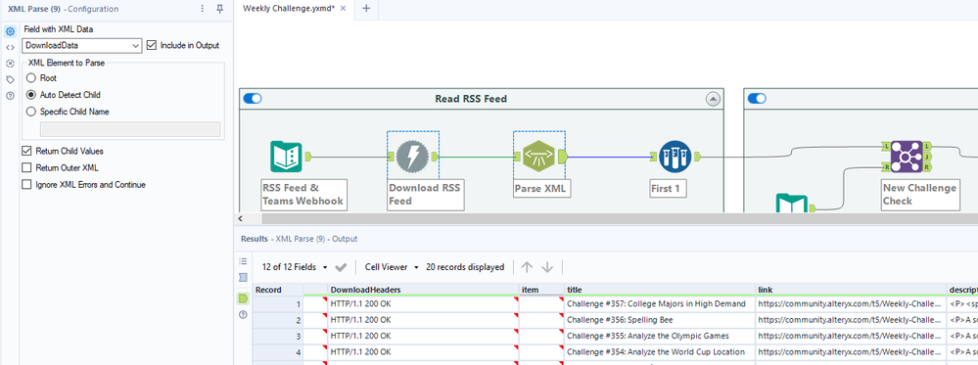
Task: Click the item column header
Action: pyautogui.click(x=542, y=290)
